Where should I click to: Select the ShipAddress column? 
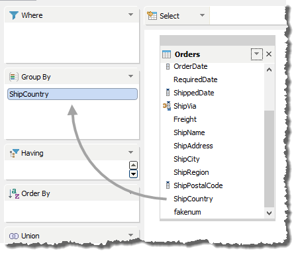click(193, 146)
